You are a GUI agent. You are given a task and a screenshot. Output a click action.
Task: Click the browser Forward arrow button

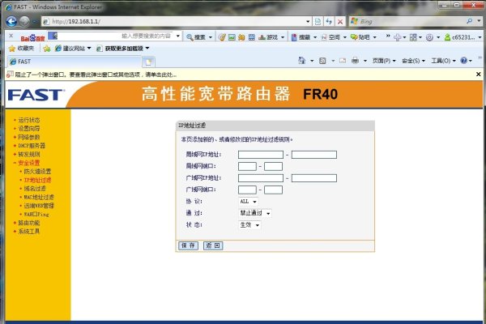point(24,21)
